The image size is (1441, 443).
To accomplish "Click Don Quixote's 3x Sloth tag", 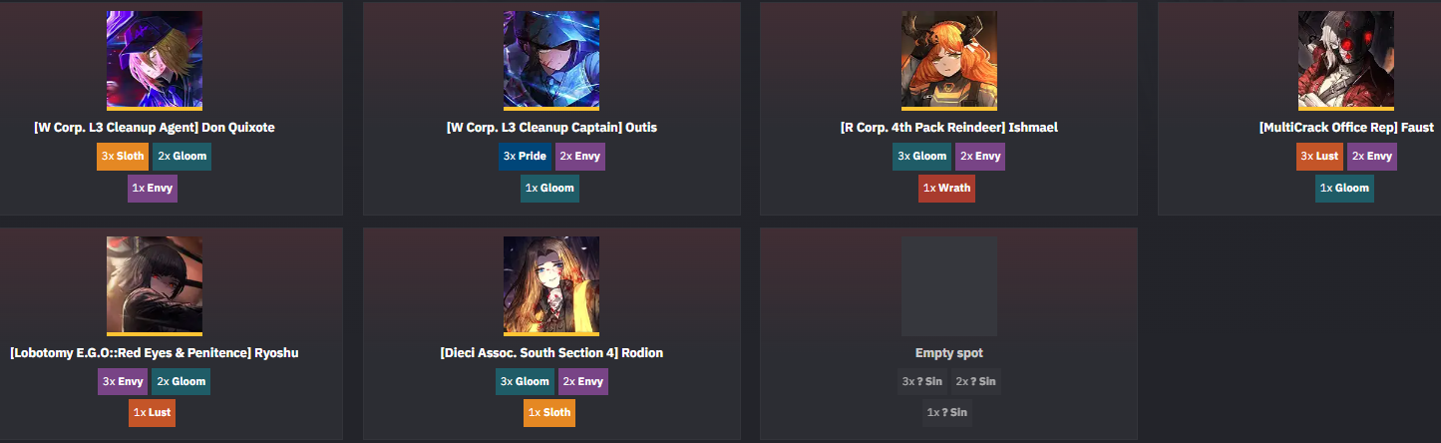I will [123, 157].
